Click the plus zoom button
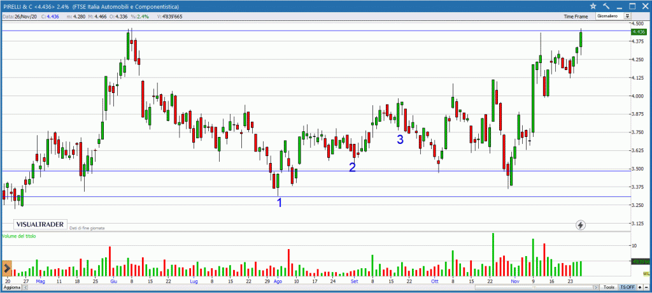652x293 pixels. coord(639,287)
